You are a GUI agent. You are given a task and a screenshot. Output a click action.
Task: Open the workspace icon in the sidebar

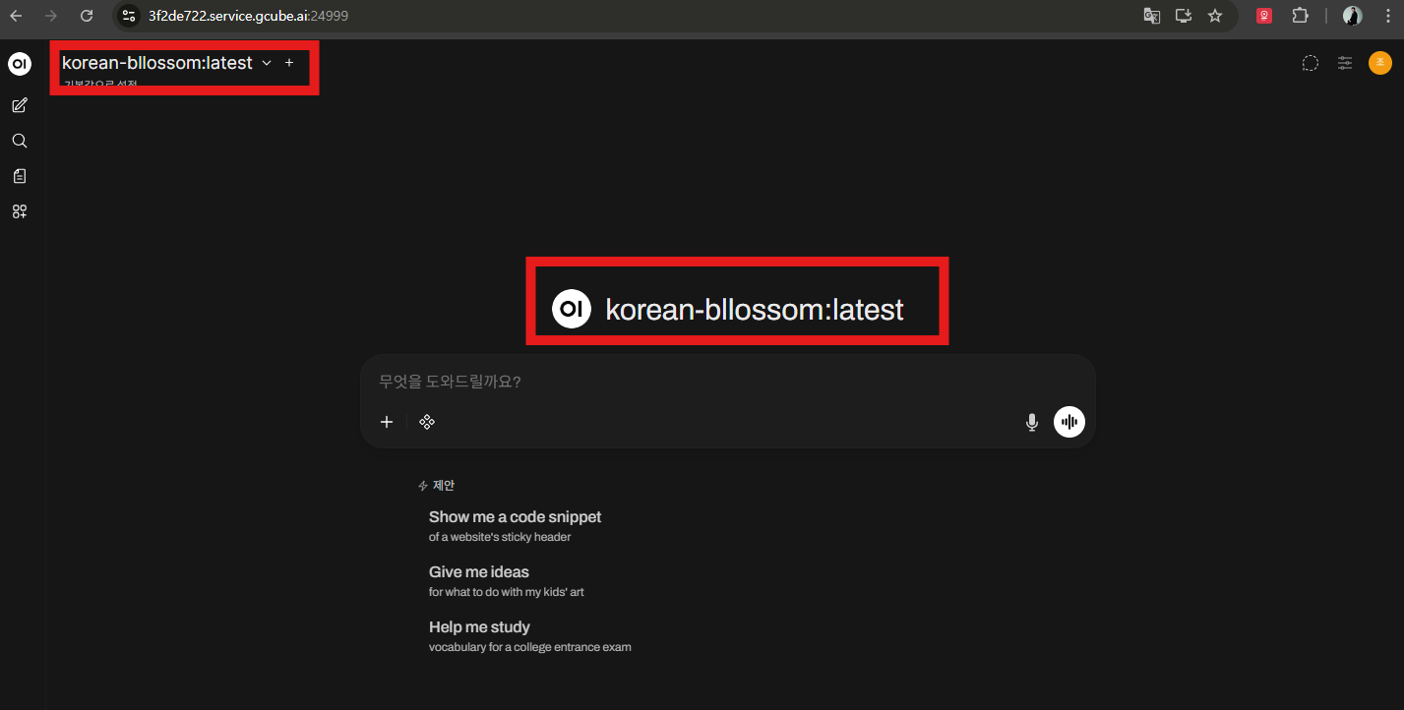point(19,211)
